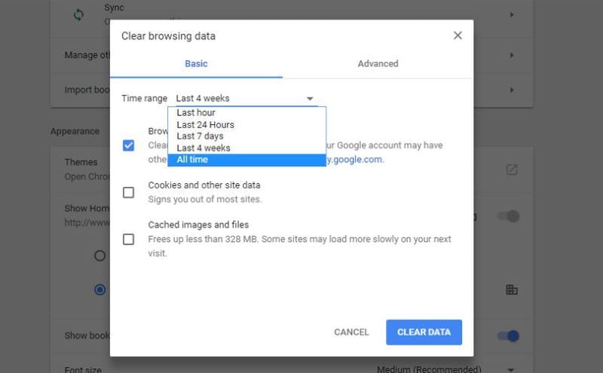This screenshot has height=373, width=603.
Task: Open Chrome Web Store themes external link icon
Action: tap(512, 170)
